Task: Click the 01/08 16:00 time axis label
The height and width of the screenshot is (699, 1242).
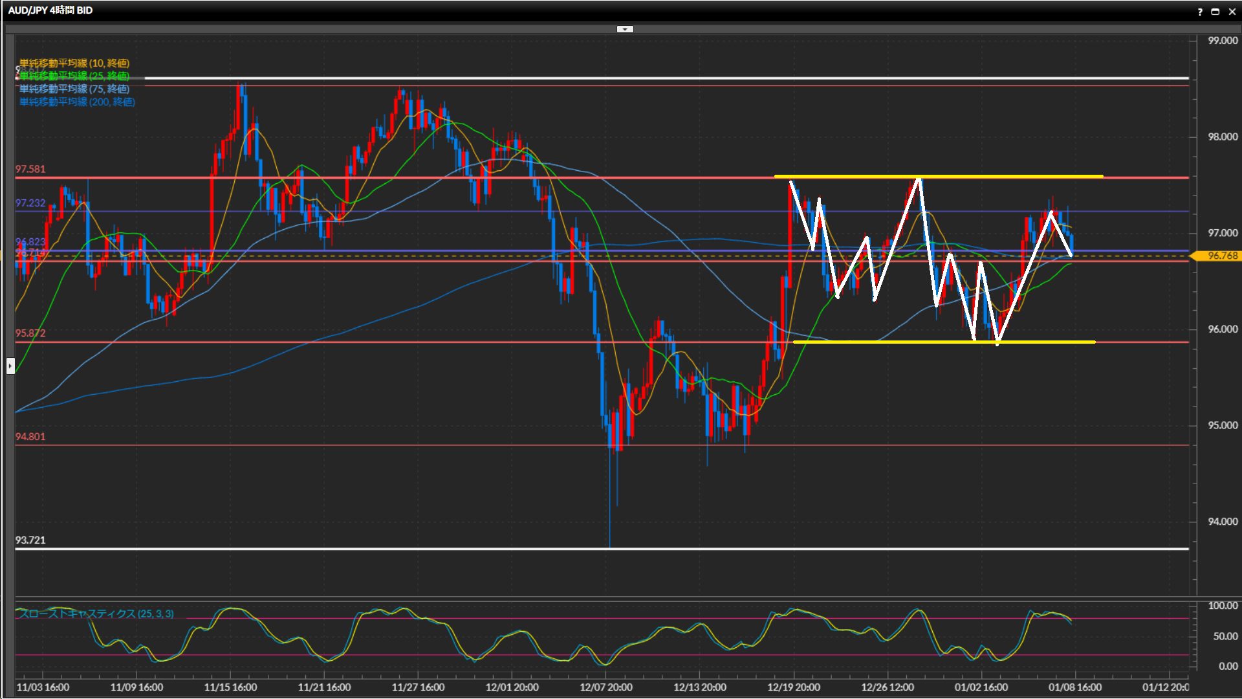Action: (x=1074, y=687)
